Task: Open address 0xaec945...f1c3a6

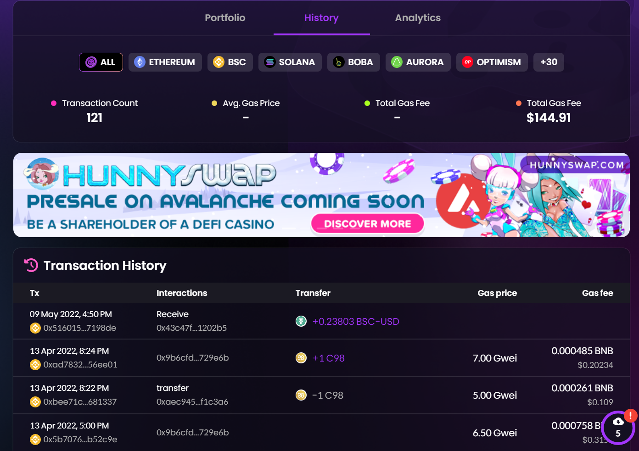Action: click(192, 402)
